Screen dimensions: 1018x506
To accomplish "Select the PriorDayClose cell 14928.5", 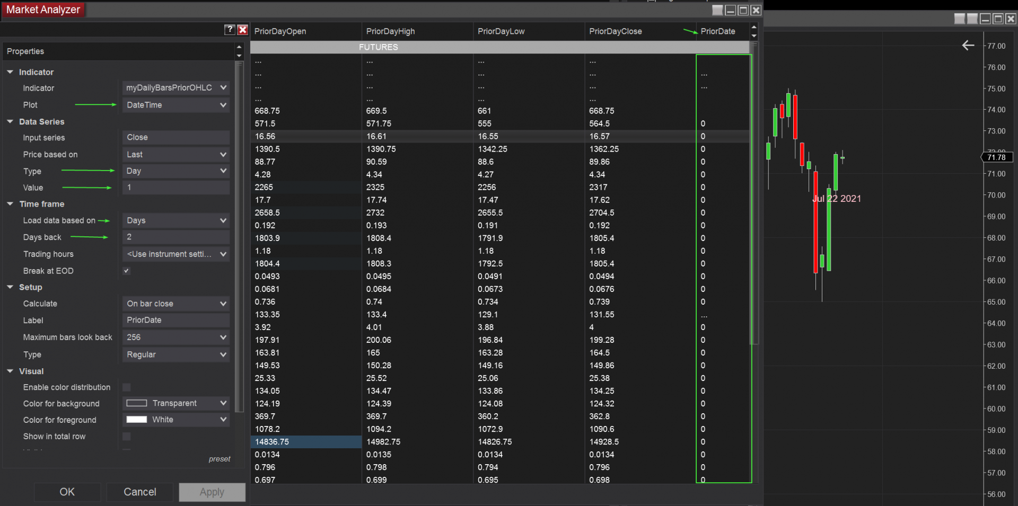I will (640, 442).
